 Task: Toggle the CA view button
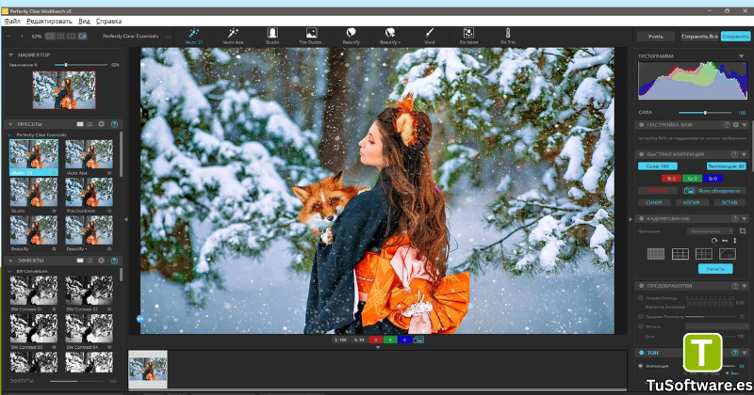click(83, 36)
